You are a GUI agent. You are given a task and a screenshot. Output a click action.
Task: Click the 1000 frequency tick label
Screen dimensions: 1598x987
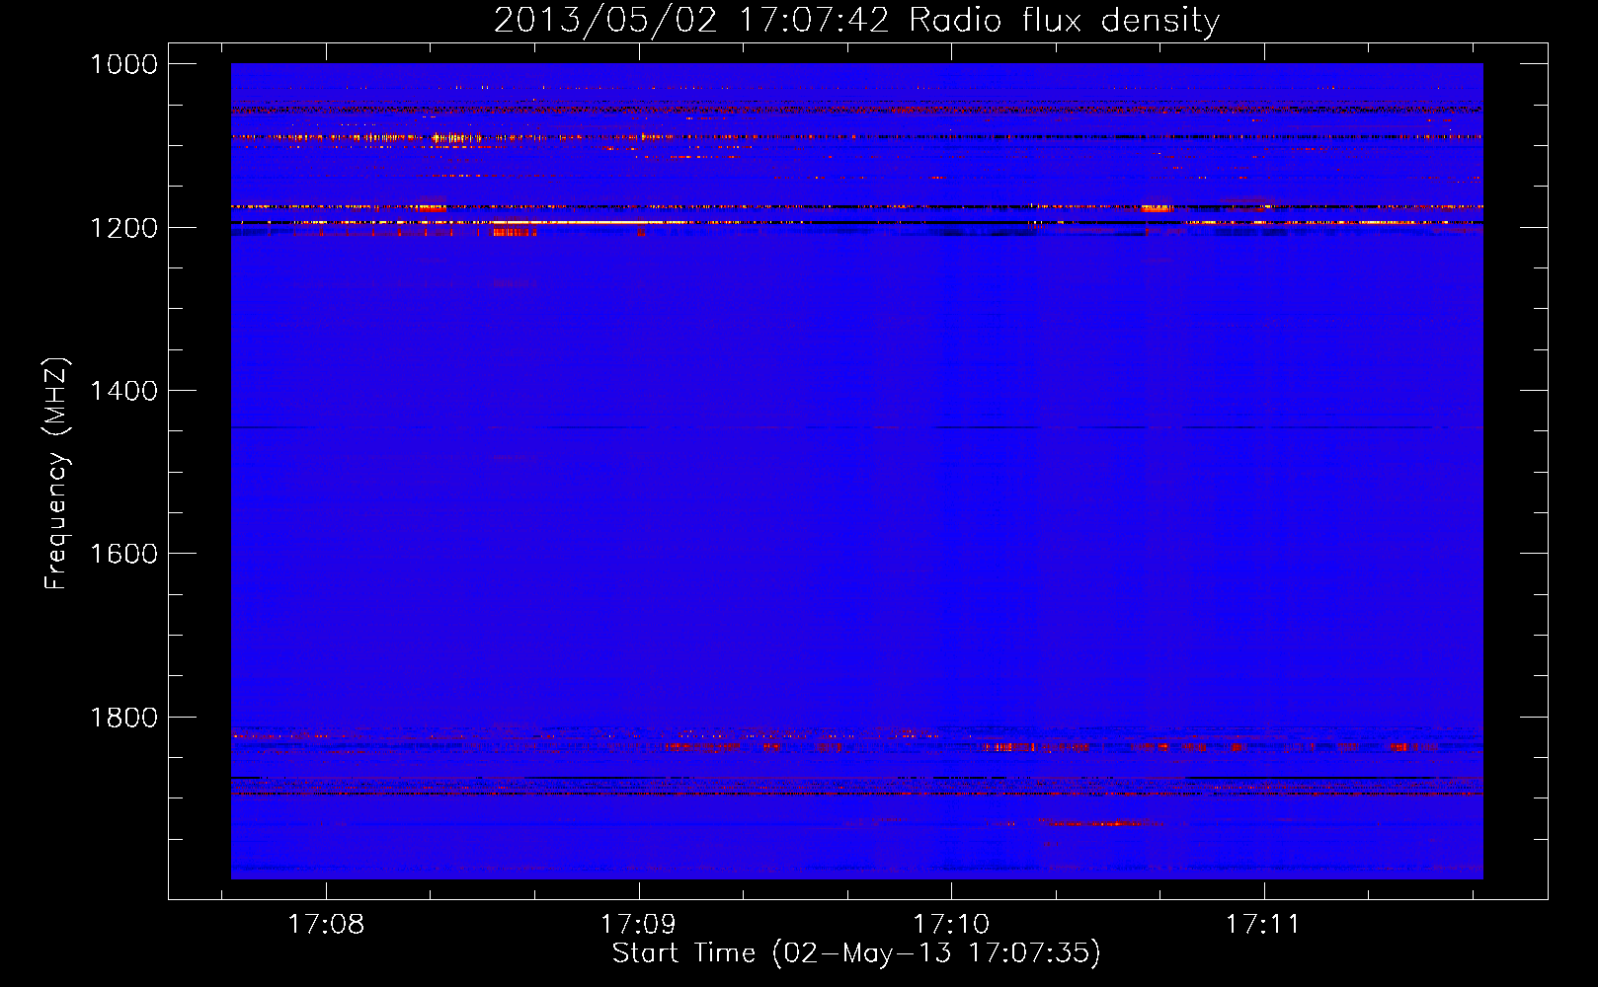click(x=123, y=64)
